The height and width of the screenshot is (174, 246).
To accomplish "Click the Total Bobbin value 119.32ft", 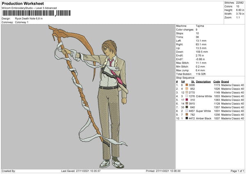I will (x=200, y=74).
